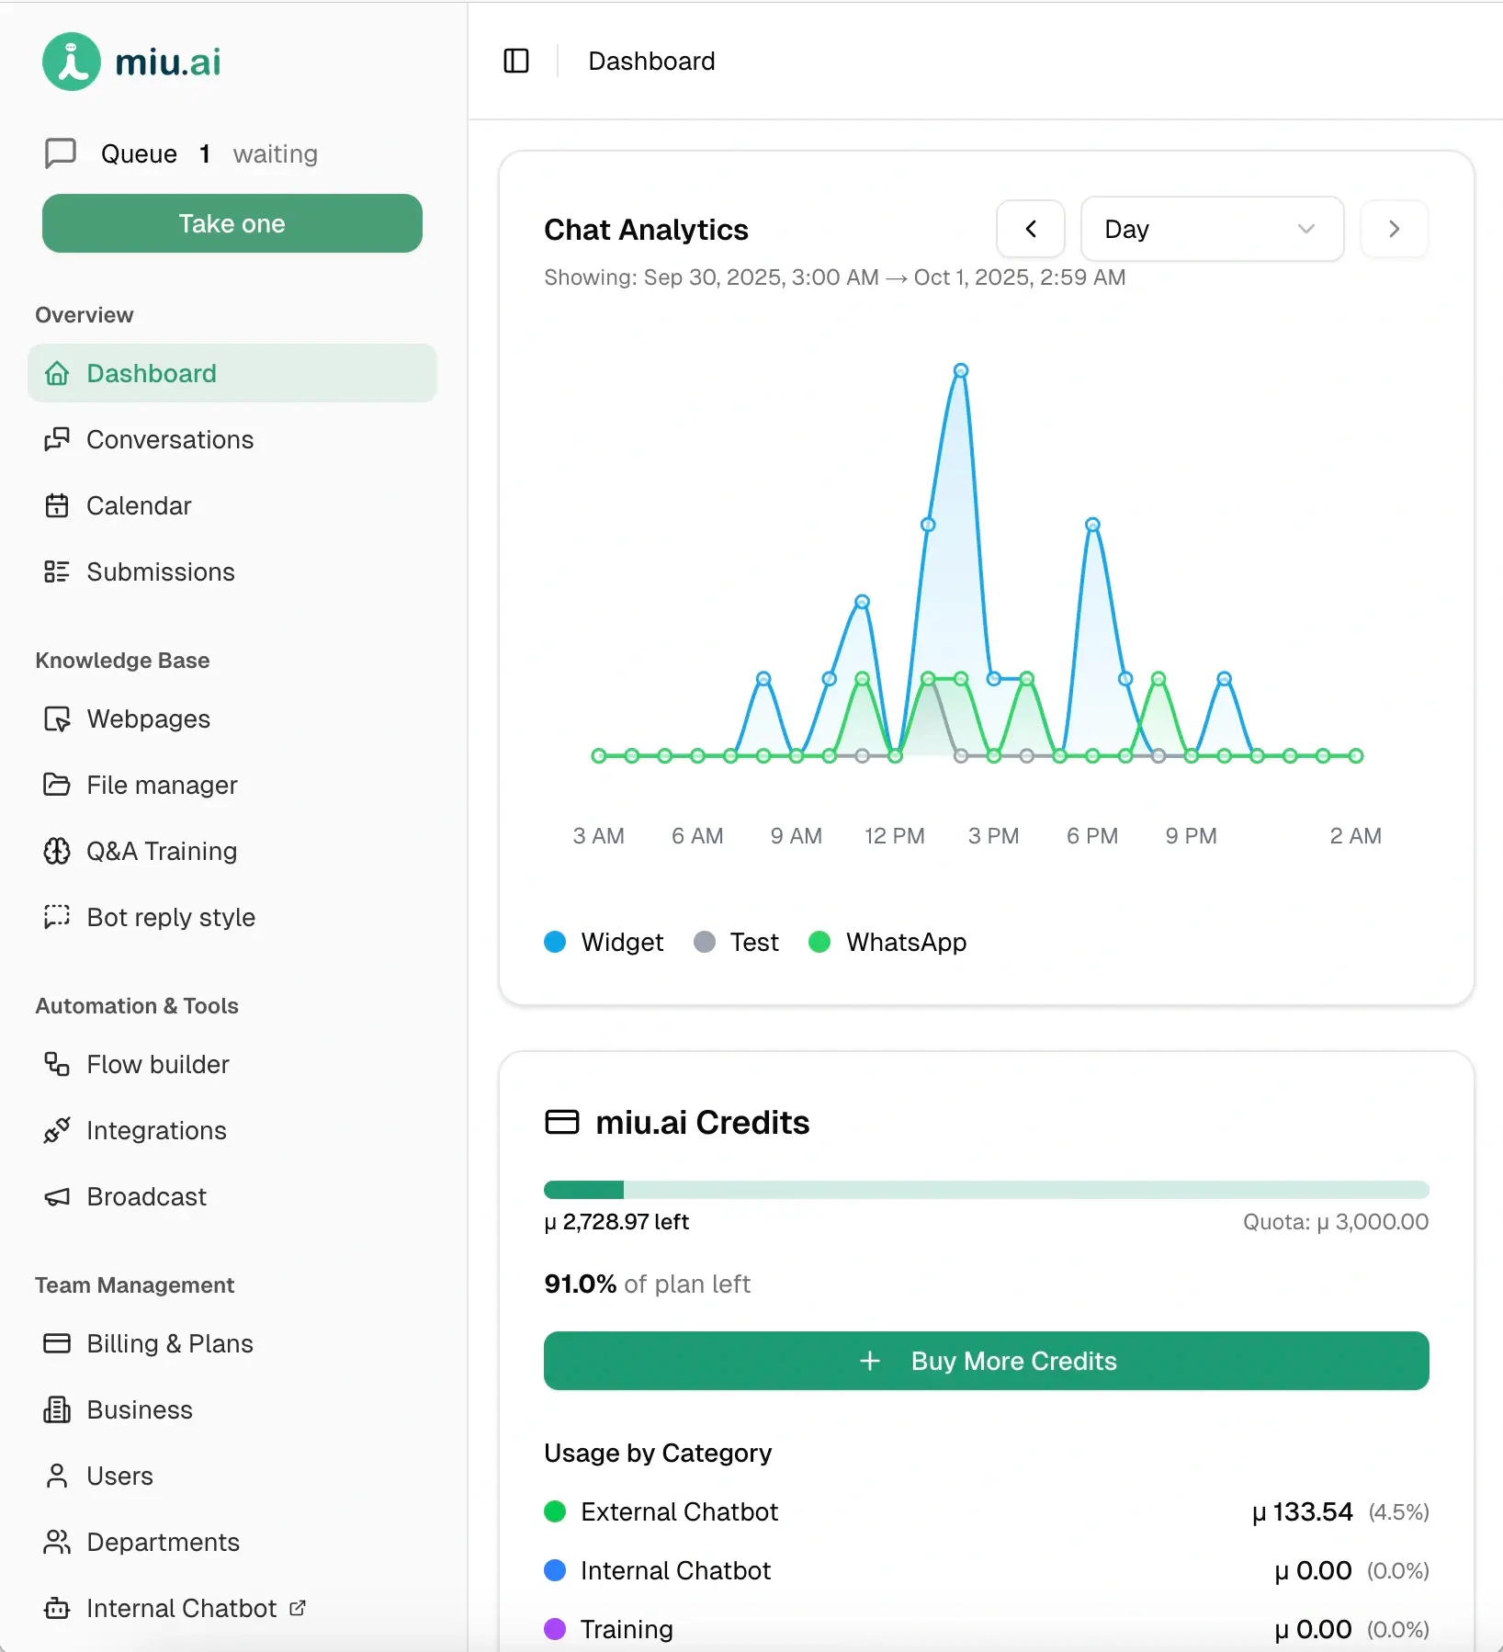Click the credits usage progress bar
Viewport: 1503px width, 1652px height.
point(986,1190)
